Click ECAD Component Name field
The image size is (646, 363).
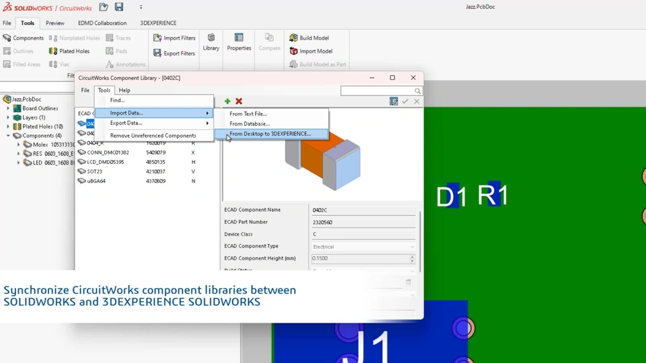[363, 210]
